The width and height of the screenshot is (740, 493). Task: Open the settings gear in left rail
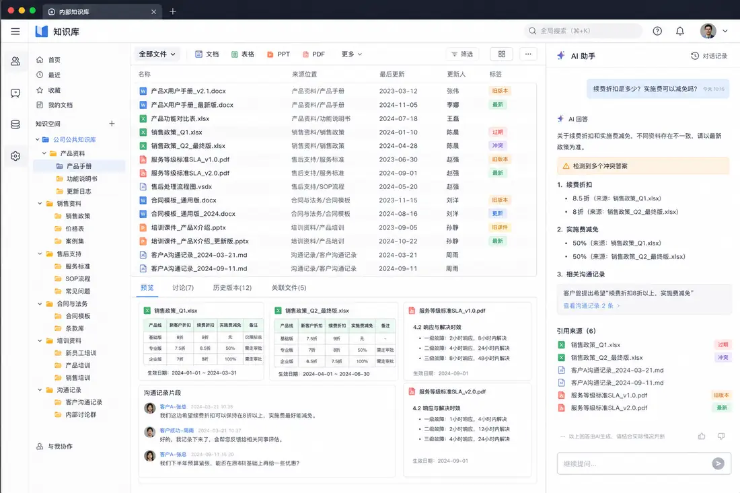[15, 155]
